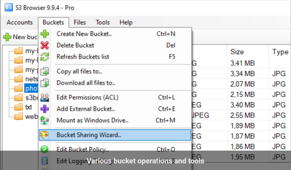Choose Add External Bucket..
Viewport: 291px width, 170px height.
(115, 109)
